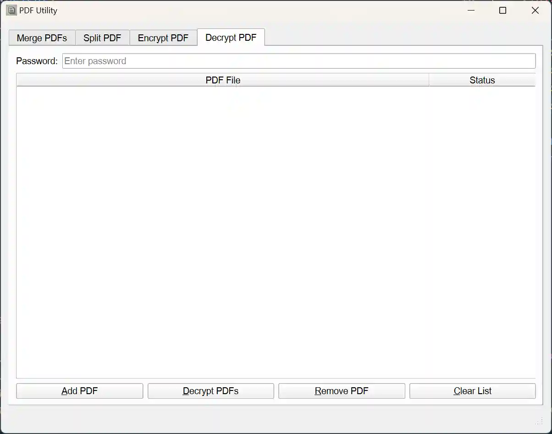
Task: Minimize the PDF Utility window
Action: coord(471,10)
